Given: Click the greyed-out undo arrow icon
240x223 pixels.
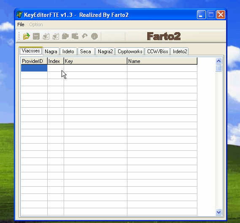Looking at the screenshot, I should click(x=85, y=36).
